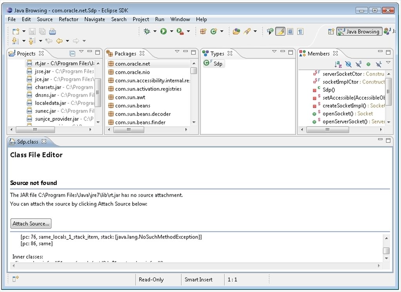Toggle alphabetical Sort in Members view
Viewport: 401px width, 292px height.
point(338,64)
